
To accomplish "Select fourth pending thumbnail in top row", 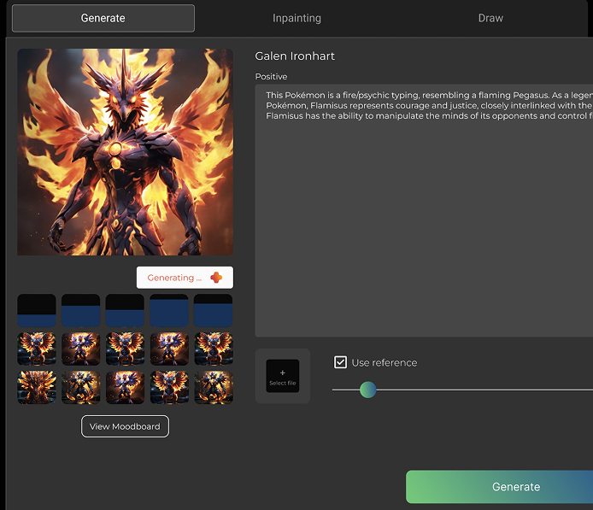I will coord(169,310).
